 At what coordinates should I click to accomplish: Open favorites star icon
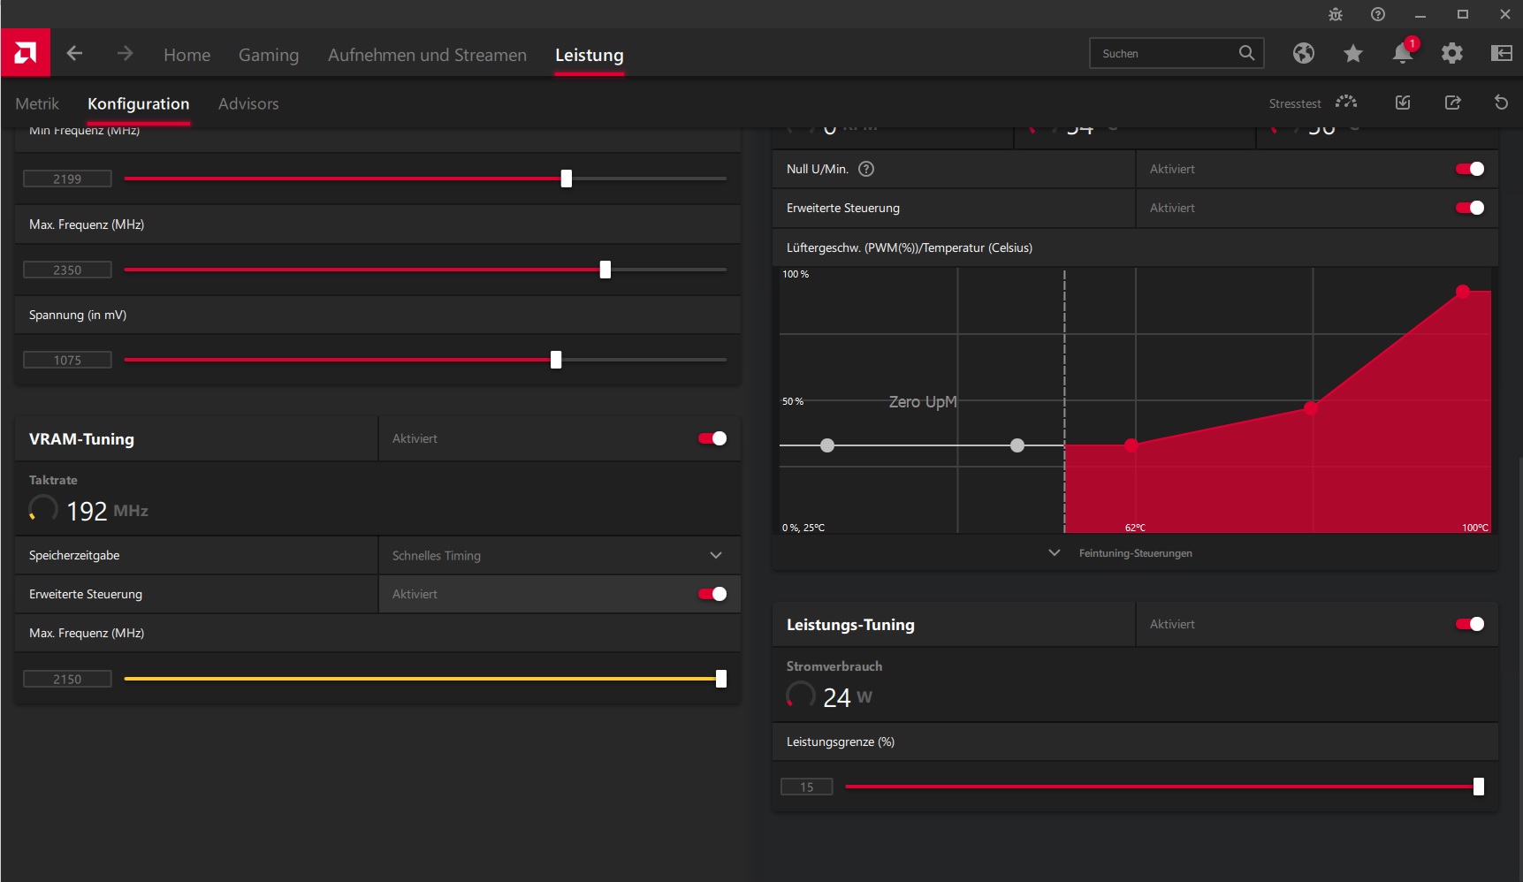click(x=1353, y=53)
